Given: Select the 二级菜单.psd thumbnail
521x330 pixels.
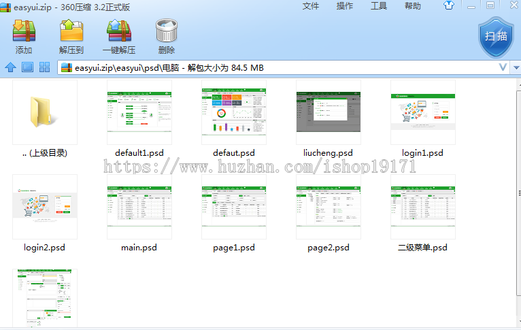Looking at the screenshot, I should point(423,207).
